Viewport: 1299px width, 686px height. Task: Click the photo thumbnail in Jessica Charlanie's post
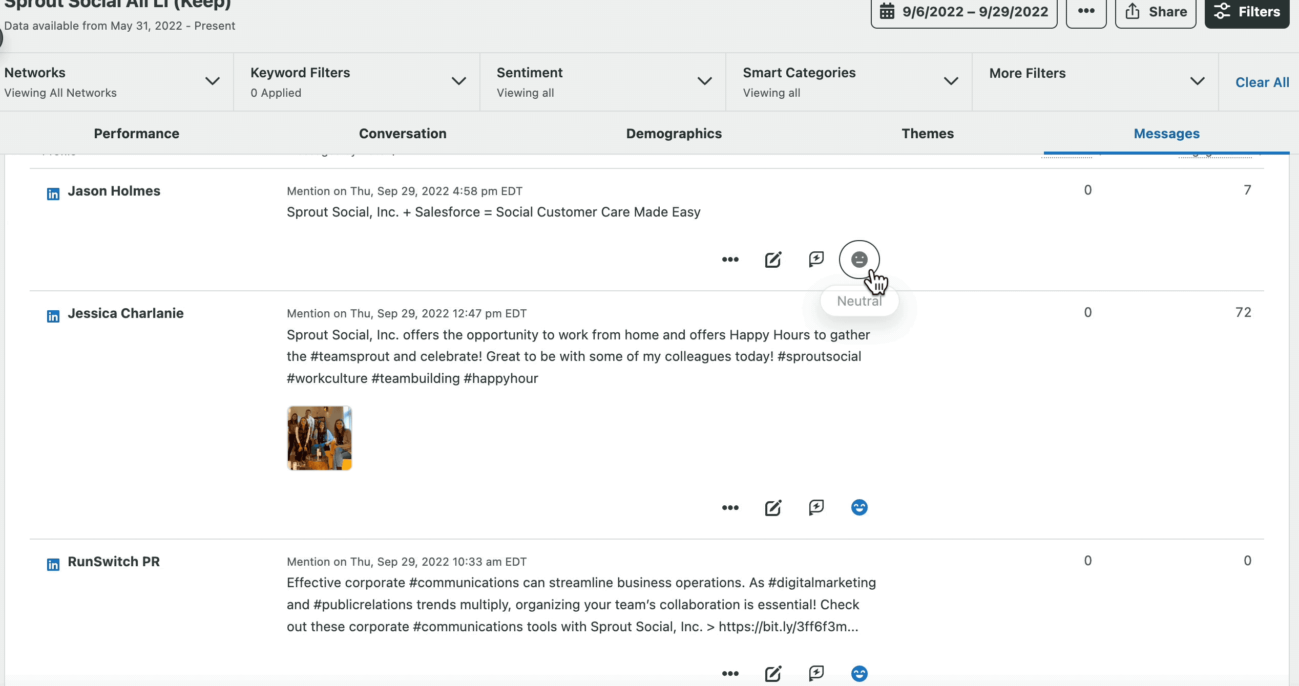[319, 438]
